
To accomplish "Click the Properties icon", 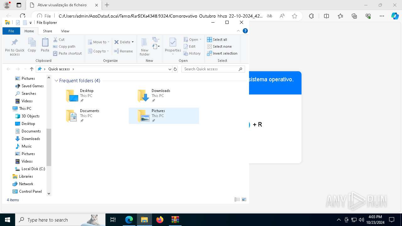I will coord(173,42).
